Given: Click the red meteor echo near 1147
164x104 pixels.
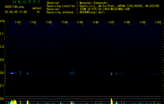Looking at the screenshot, I should click(112, 74).
